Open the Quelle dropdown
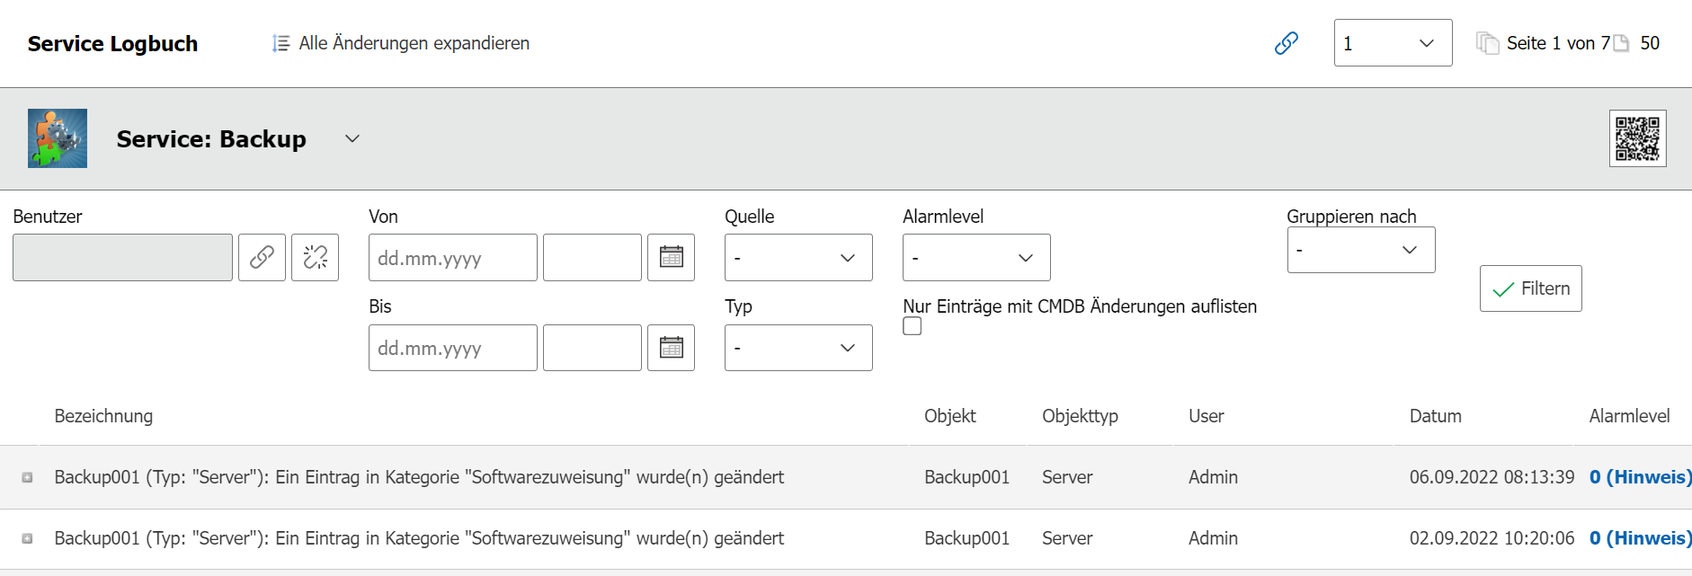Image resolution: width=1692 pixels, height=576 pixels. pos(798,258)
